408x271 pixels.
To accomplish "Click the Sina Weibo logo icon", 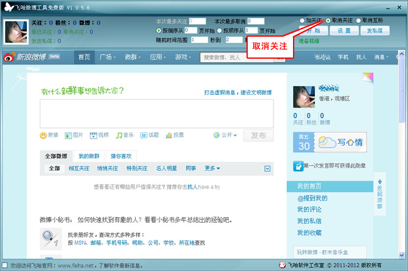I will (10, 57).
